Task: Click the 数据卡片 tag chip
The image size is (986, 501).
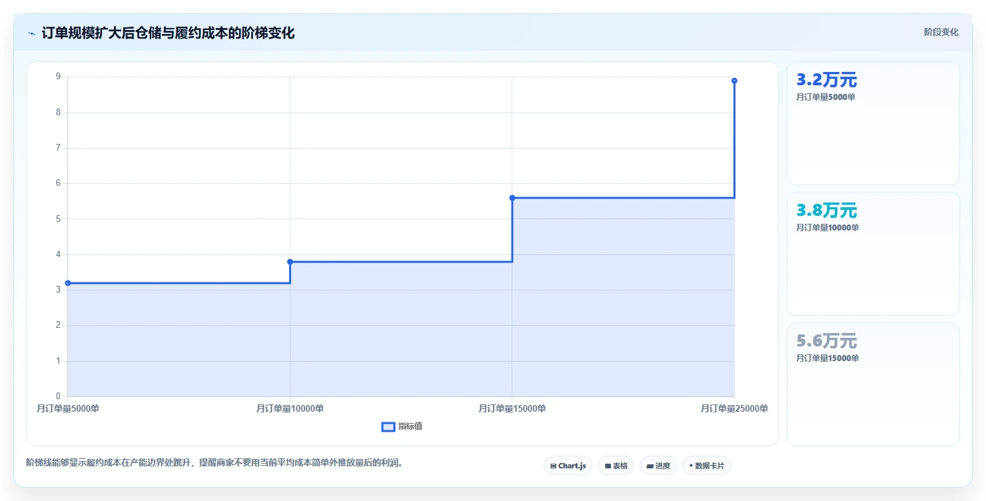Action: click(706, 466)
